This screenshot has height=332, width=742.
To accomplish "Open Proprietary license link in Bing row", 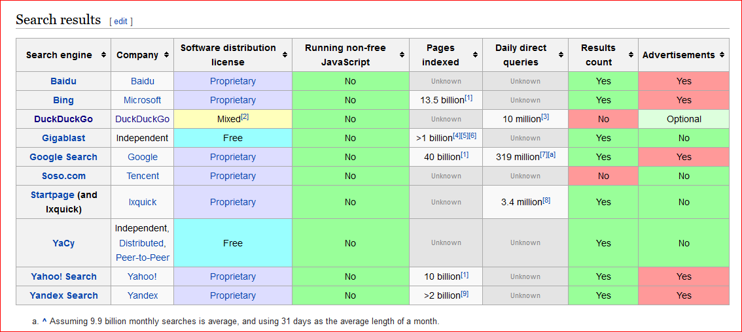I will click(233, 100).
